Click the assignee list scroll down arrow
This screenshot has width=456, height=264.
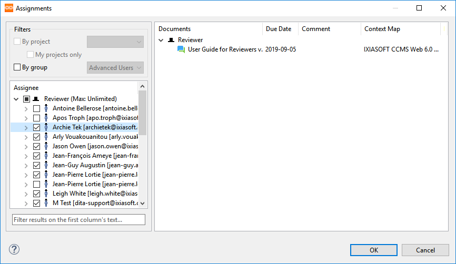point(142,204)
